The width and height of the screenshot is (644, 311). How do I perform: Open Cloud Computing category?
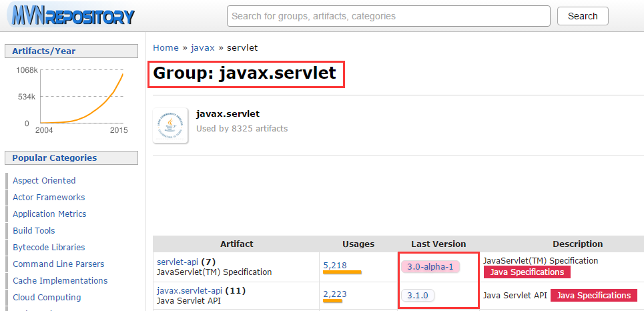click(x=47, y=298)
